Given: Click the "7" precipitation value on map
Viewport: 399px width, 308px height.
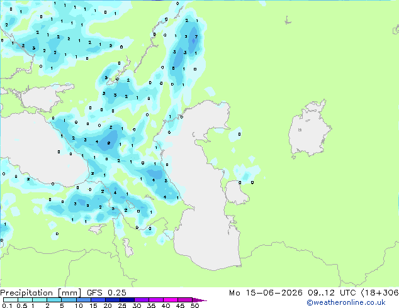Looking at the screenshot, I should click(196, 36).
